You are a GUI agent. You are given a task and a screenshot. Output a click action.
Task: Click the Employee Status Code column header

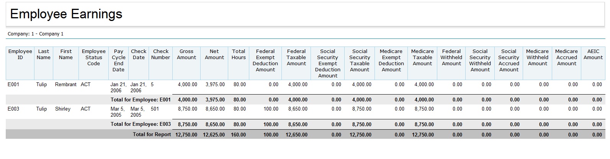tap(93, 58)
